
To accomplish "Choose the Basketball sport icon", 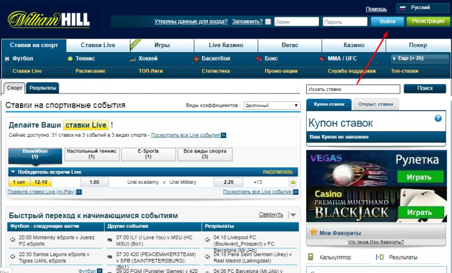I will click(x=196, y=59).
